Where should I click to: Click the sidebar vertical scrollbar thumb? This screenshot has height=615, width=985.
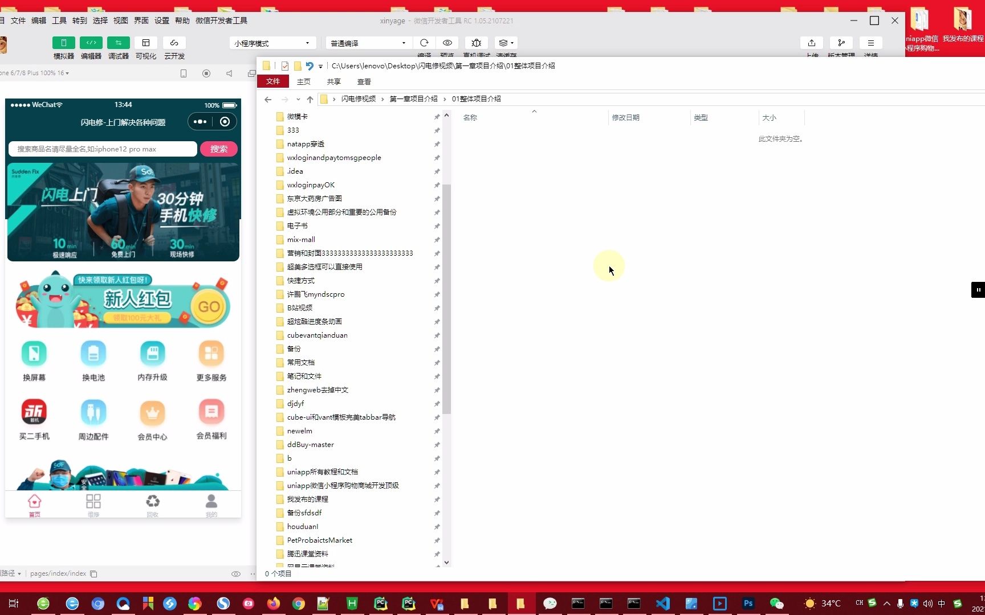[x=446, y=299]
